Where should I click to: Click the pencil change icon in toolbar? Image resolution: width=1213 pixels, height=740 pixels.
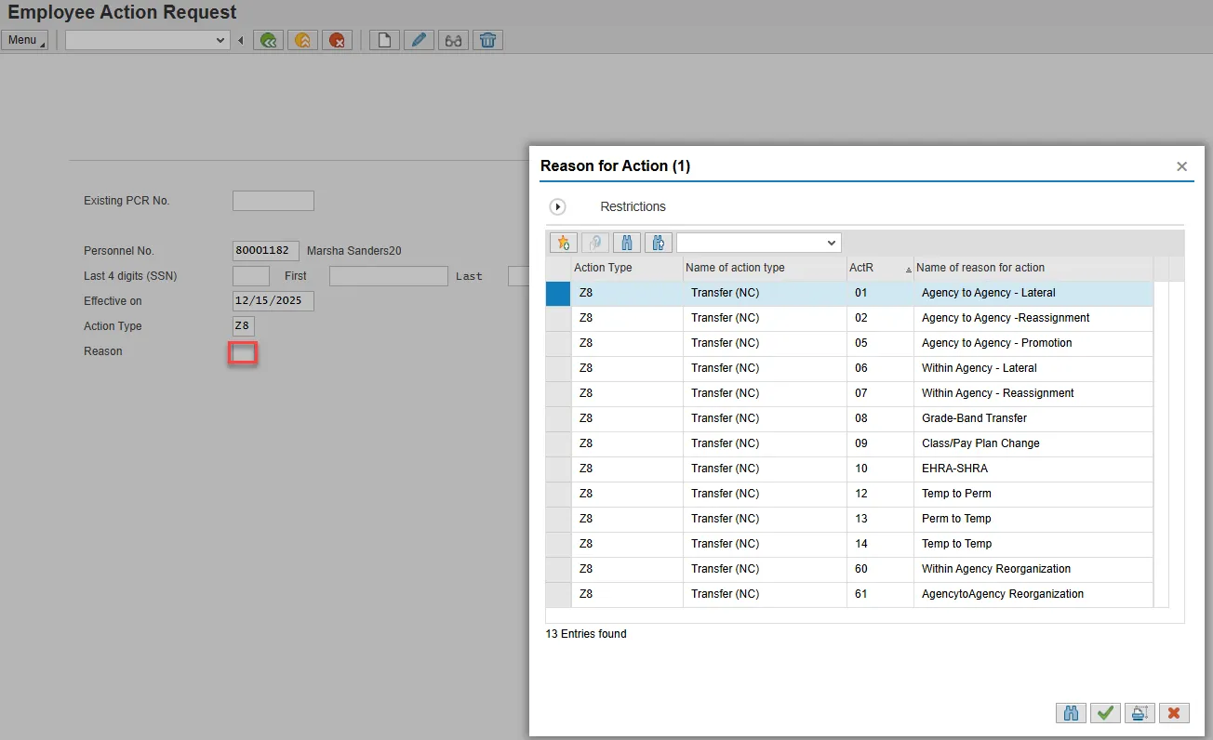(x=419, y=40)
